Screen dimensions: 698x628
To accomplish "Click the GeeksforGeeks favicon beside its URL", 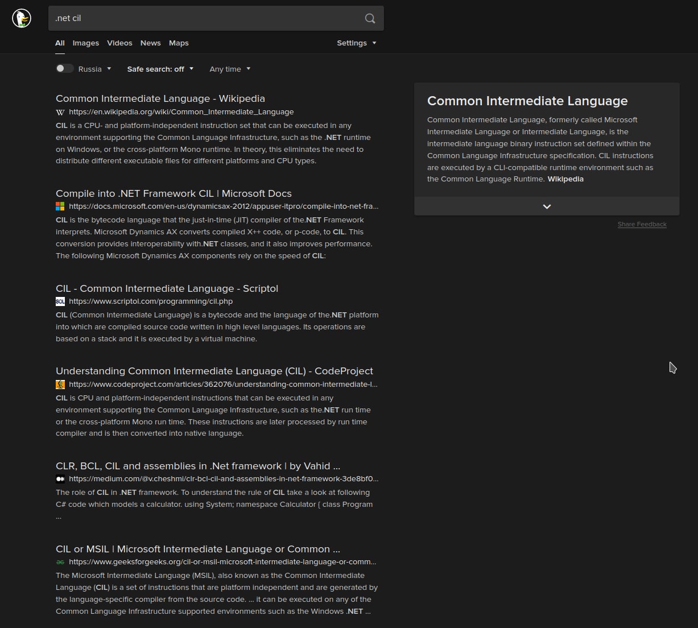I will [x=60, y=562].
